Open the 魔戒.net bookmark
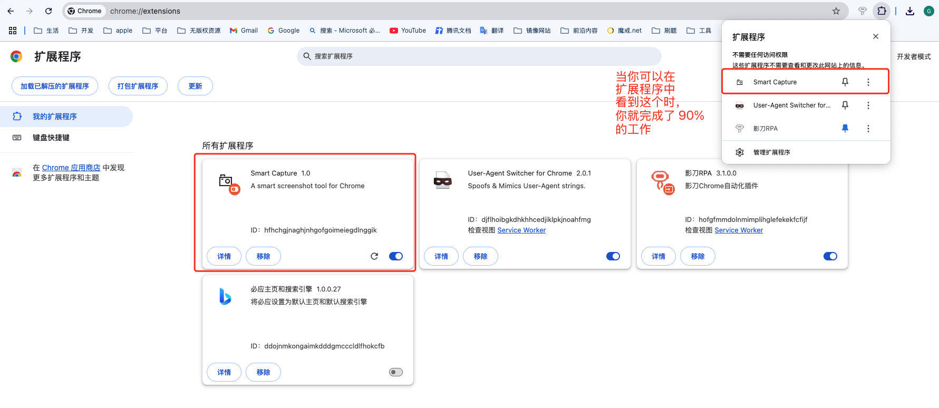Screen dimensions: 939x408 625,31
